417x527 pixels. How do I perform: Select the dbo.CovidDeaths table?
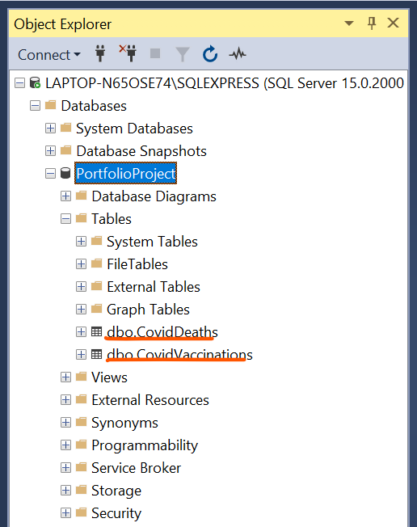coord(162,332)
